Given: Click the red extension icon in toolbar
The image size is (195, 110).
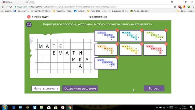Looking at the screenshot, I should tap(179, 7).
